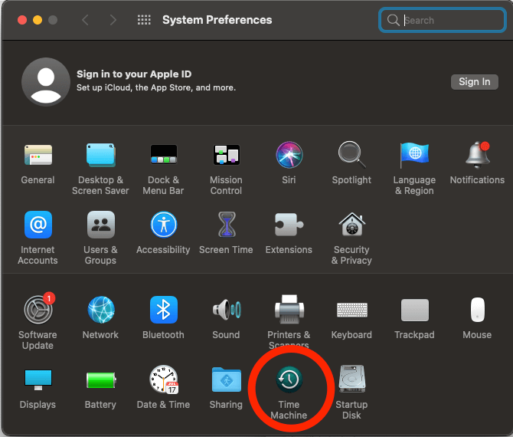Click the Apple ID avatar picture

pyautogui.click(x=46, y=82)
